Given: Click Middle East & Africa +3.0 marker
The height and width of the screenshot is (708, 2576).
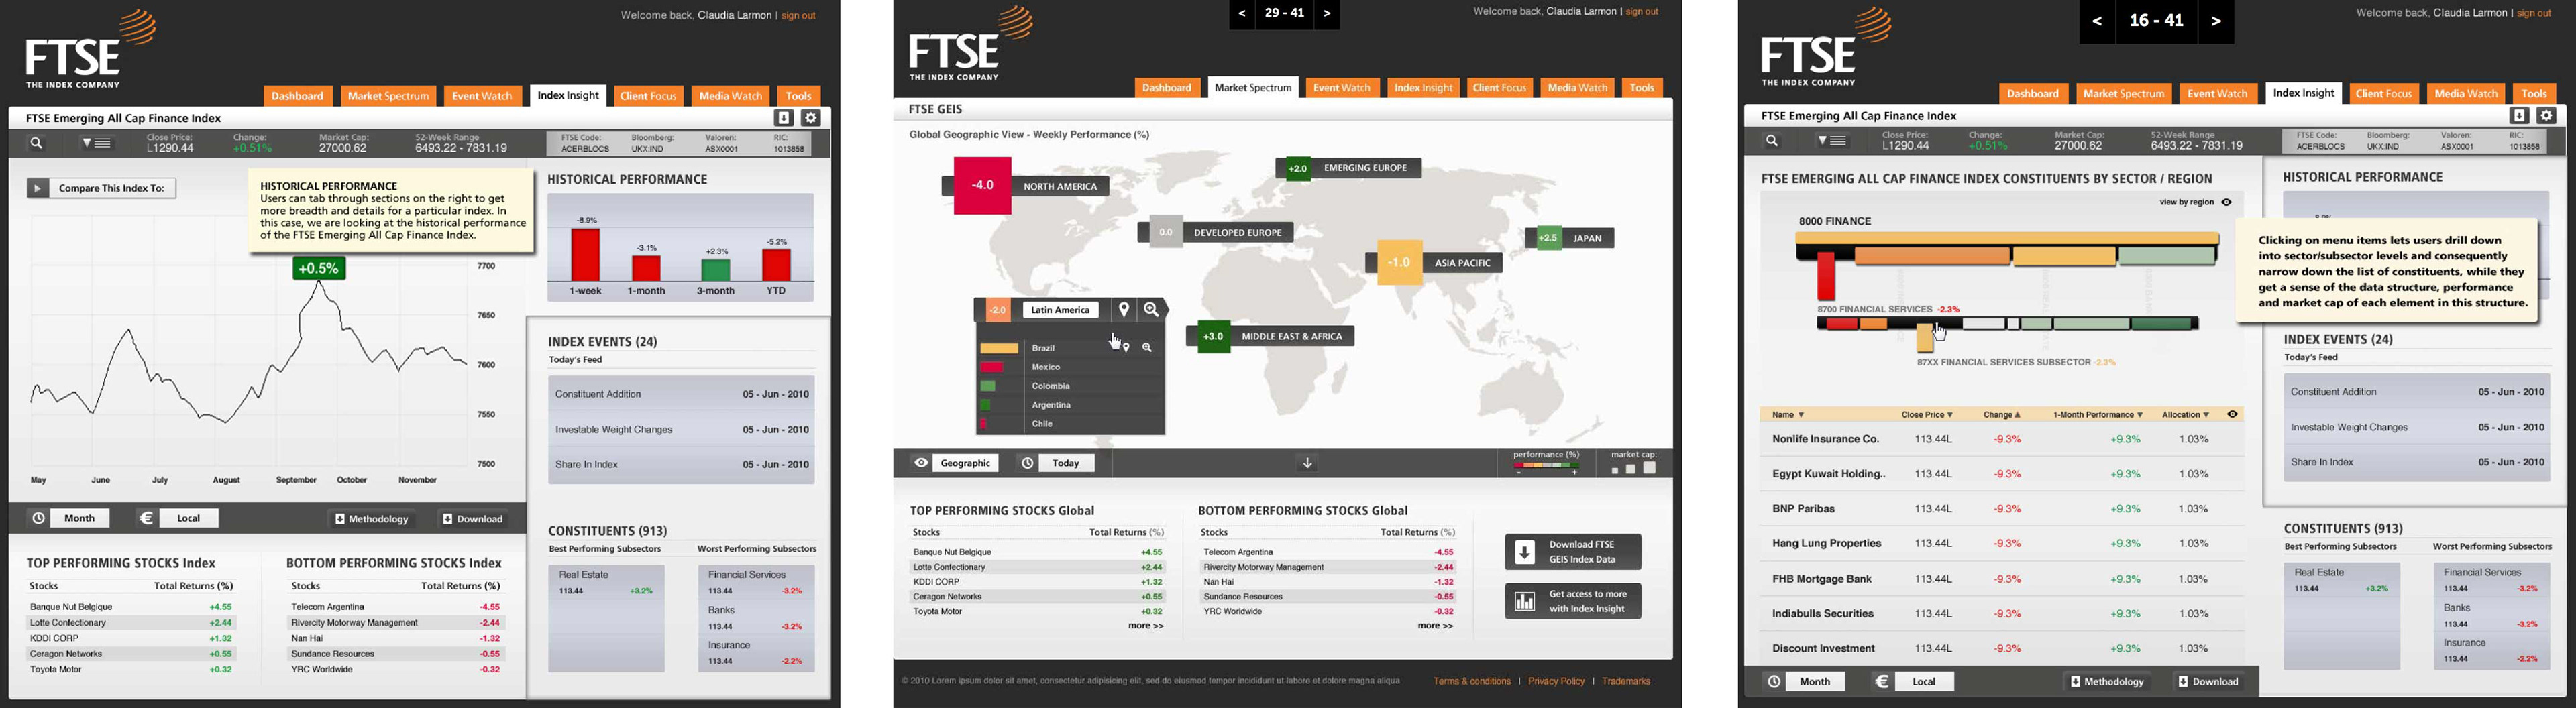Looking at the screenshot, I should coord(1213,336).
